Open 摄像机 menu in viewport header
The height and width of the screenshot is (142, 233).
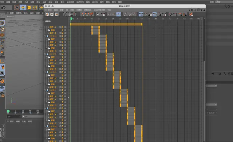(19, 13)
